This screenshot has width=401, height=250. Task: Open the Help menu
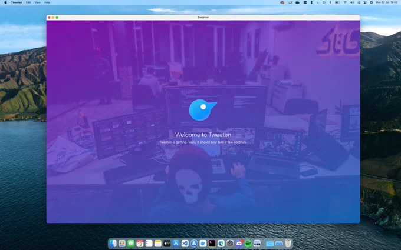coord(47,2)
